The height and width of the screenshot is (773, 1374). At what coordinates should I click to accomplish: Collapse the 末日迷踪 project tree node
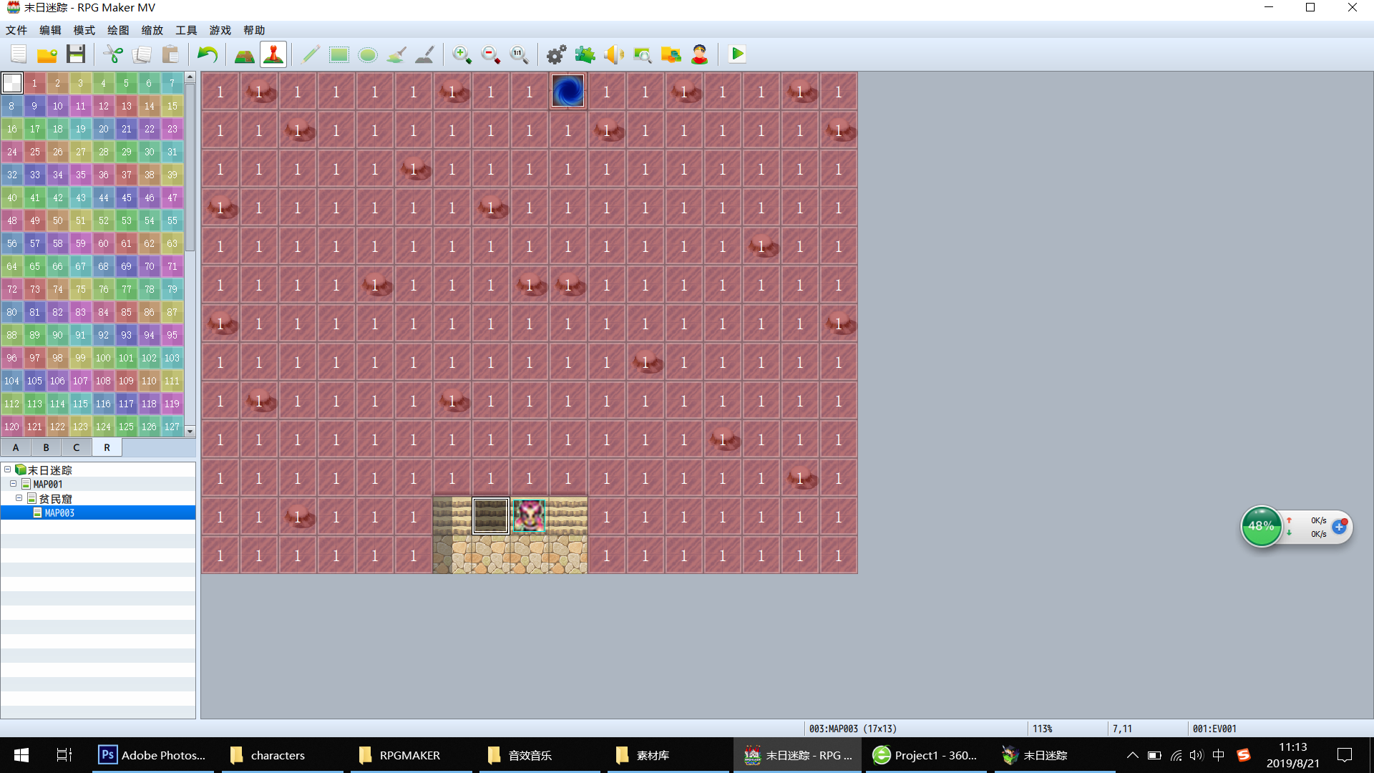(x=8, y=470)
